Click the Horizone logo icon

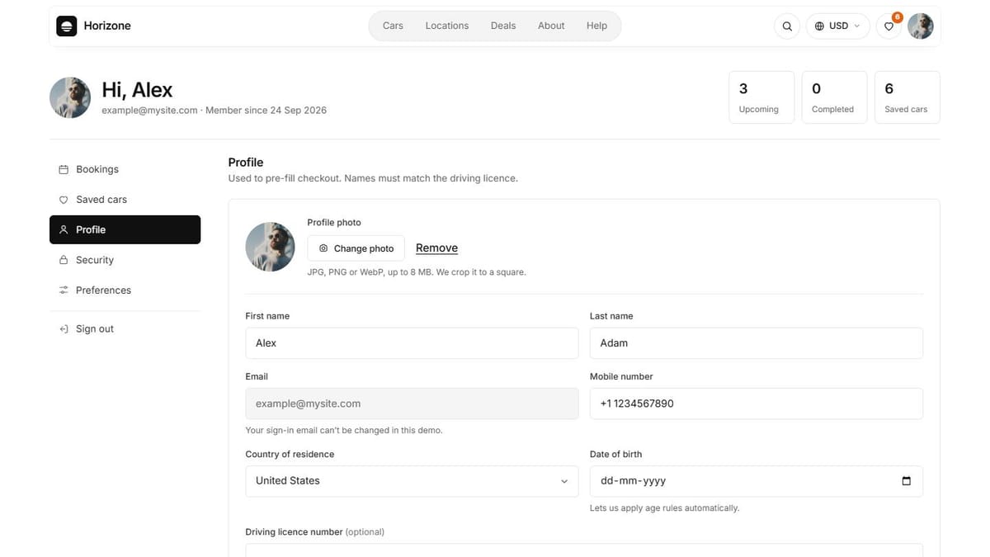point(67,26)
